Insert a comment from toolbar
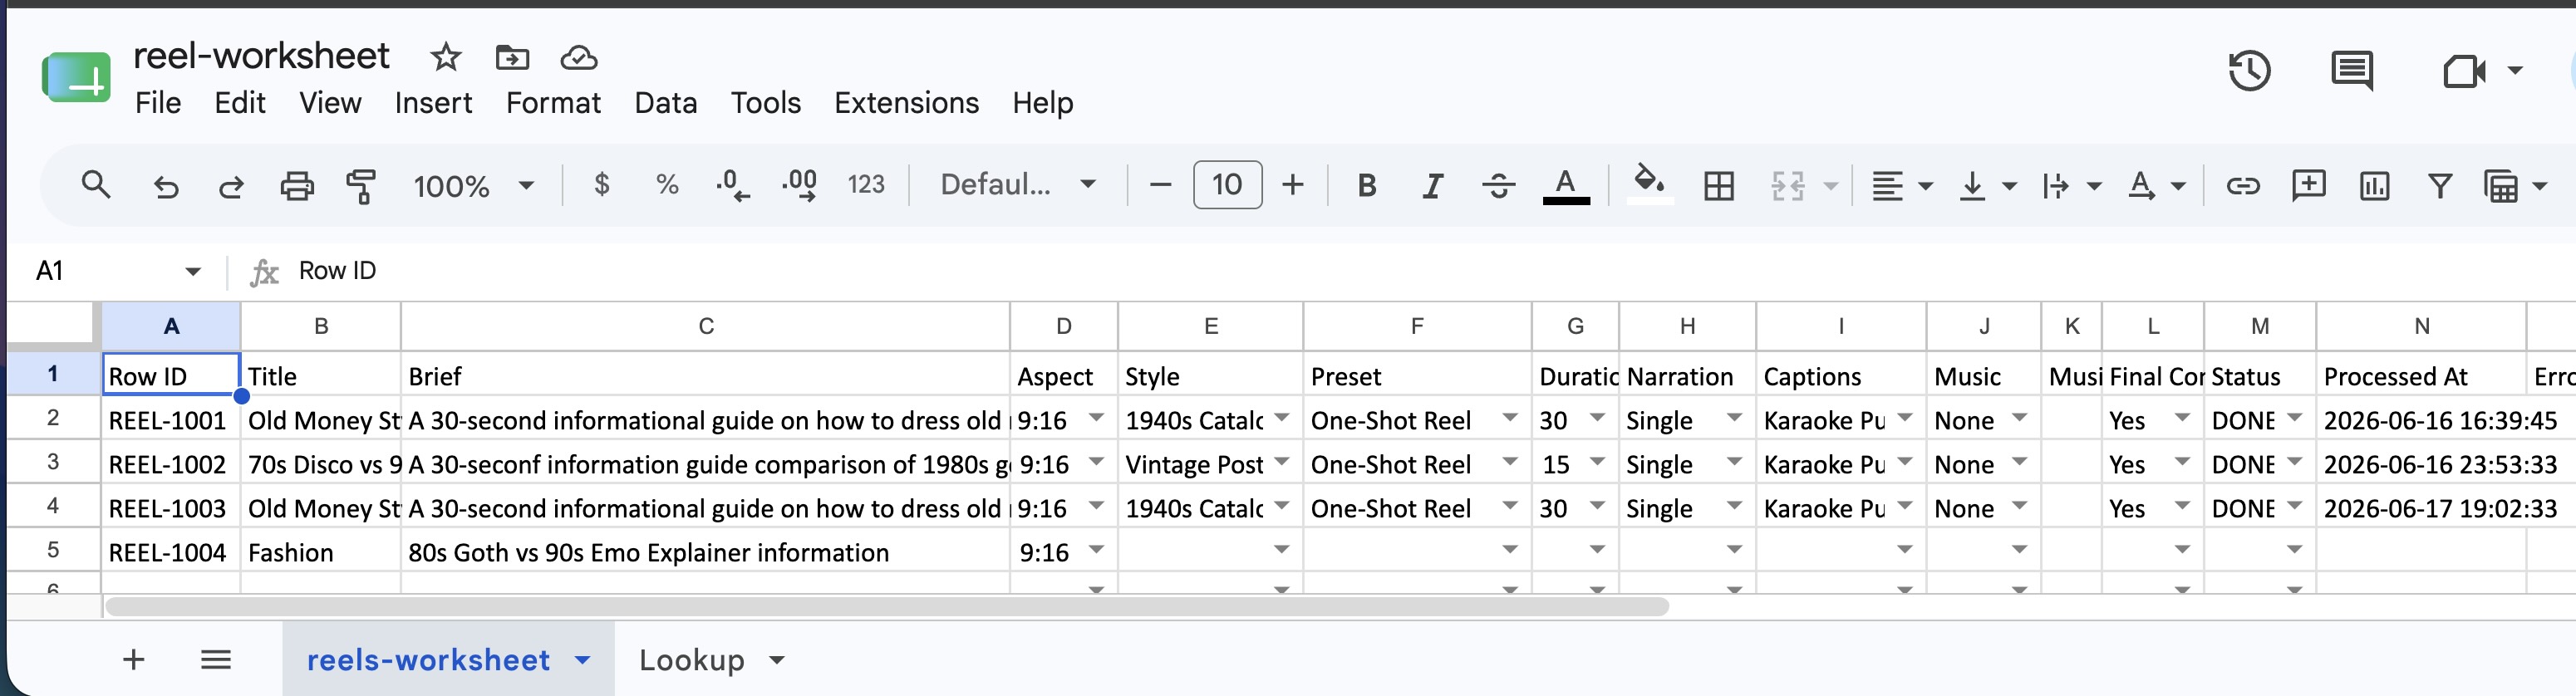 (x=2308, y=186)
